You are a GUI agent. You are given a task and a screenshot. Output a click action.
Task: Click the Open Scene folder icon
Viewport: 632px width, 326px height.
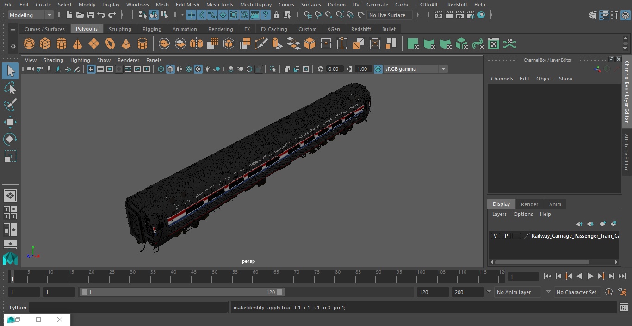click(x=80, y=15)
